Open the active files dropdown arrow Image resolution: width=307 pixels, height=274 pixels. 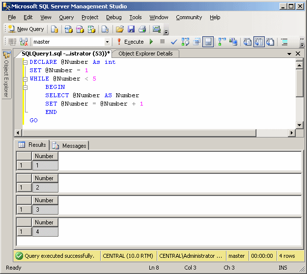pos(289,54)
